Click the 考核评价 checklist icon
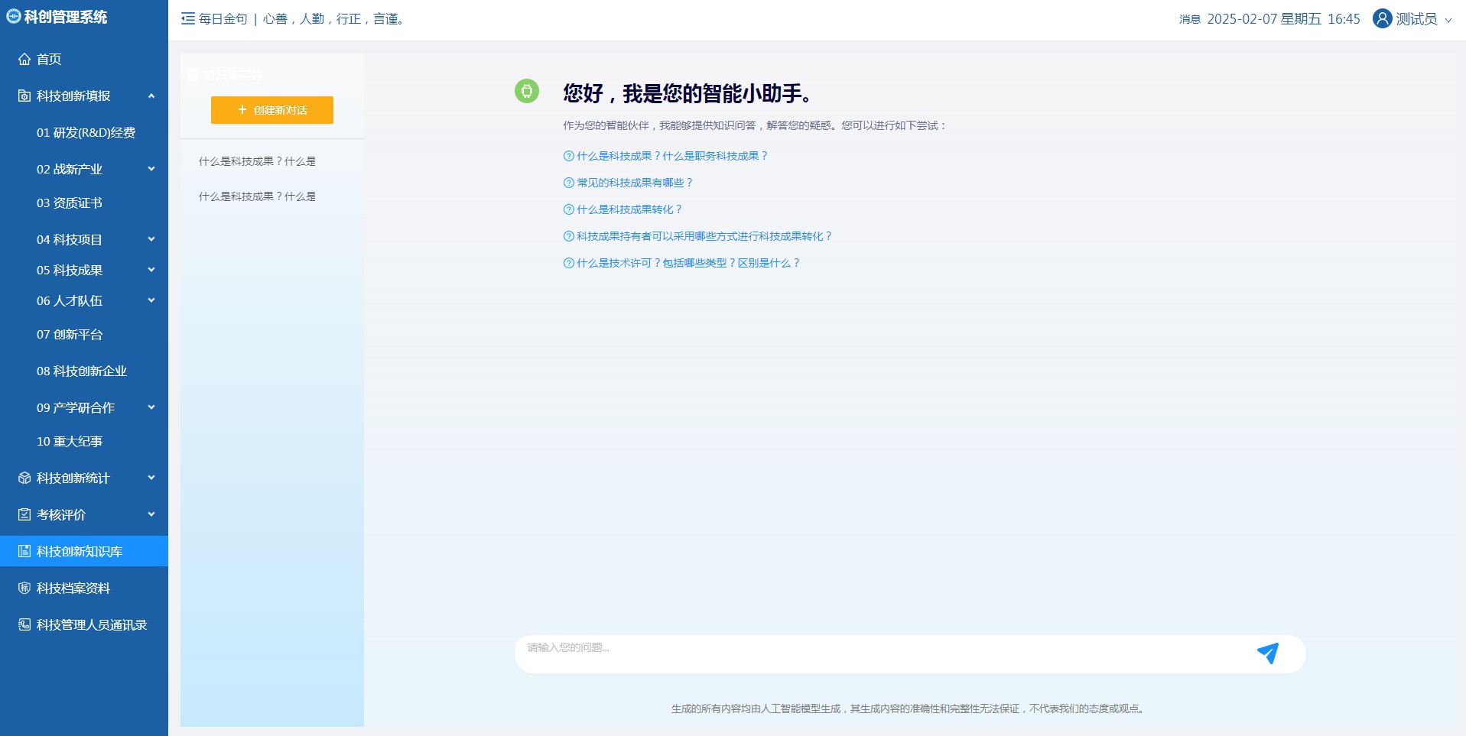The width and height of the screenshot is (1466, 736). tap(24, 514)
